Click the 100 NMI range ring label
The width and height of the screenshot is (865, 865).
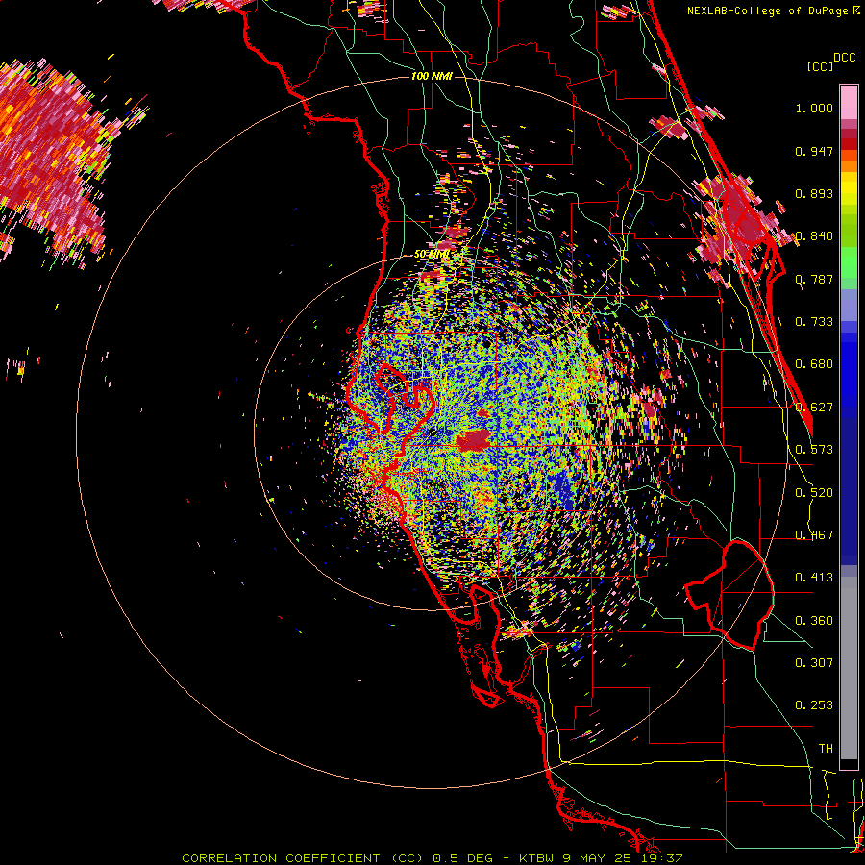pos(432,76)
